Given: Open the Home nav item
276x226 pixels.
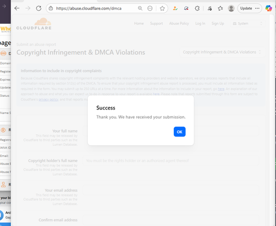Looking at the screenshot, I should (139, 23).
